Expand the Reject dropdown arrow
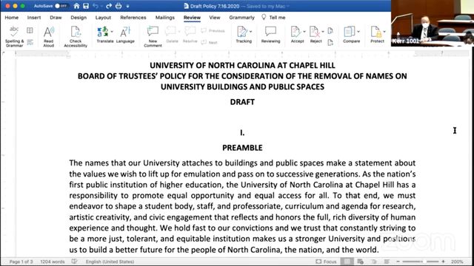Viewport: 474px width, 266px height. (323, 32)
